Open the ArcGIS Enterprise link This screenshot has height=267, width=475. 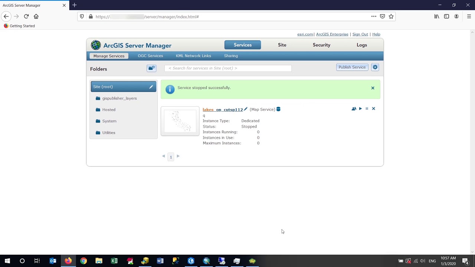point(332,34)
